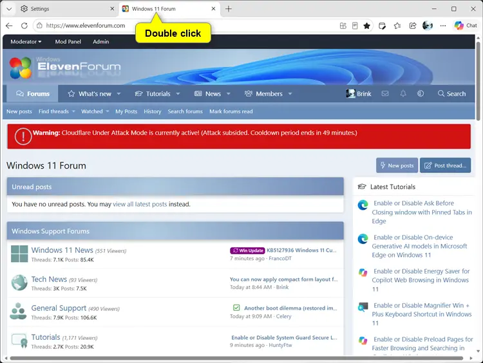Open split screen icon in address bar
Viewport: 483px width, 363px height.
coord(343,26)
